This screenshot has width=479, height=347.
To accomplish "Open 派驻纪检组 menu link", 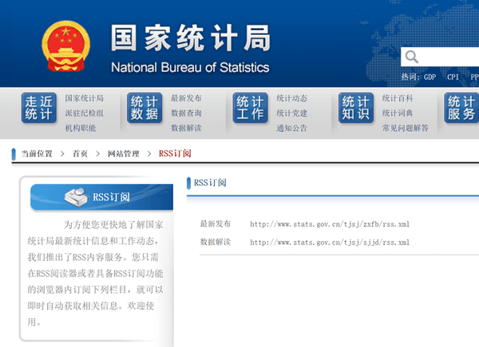I will click(x=85, y=113).
